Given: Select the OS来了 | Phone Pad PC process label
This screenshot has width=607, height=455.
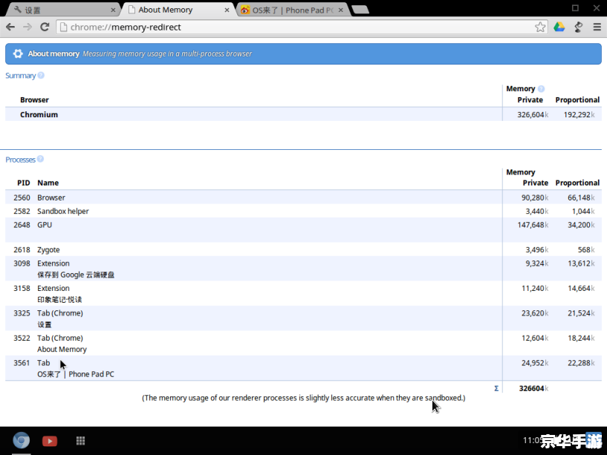Looking at the screenshot, I should (x=76, y=374).
